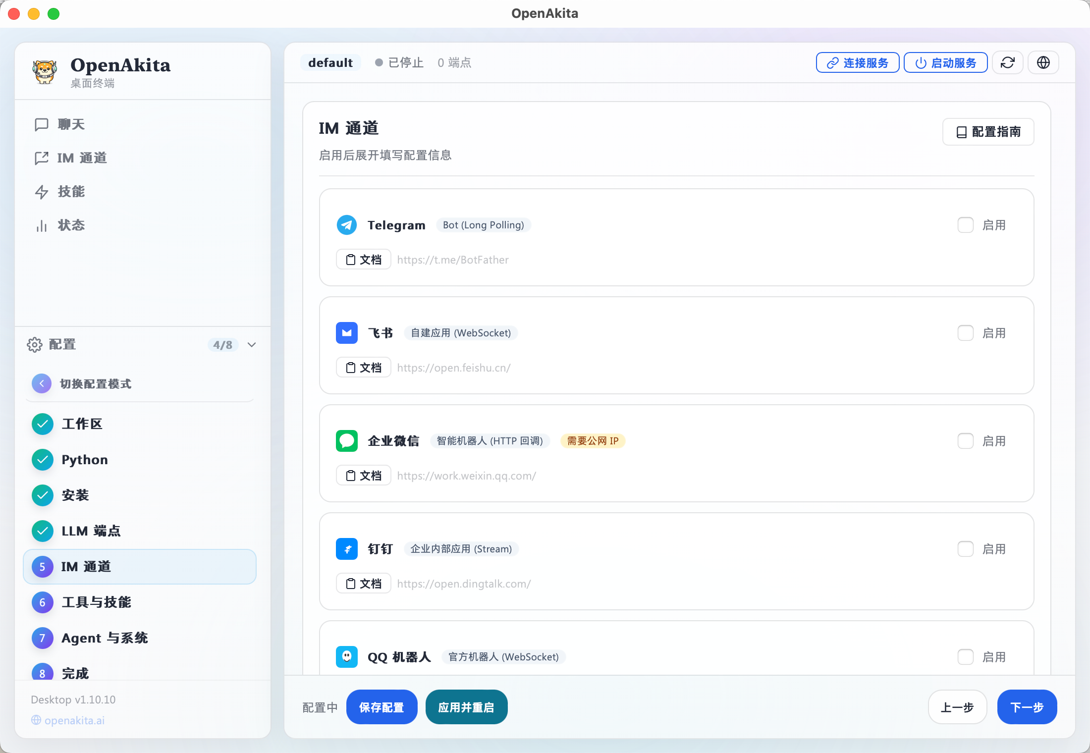This screenshot has height=753, width=1090.
Task: Open the Chat item in sidebar
Action: (71, 124)
